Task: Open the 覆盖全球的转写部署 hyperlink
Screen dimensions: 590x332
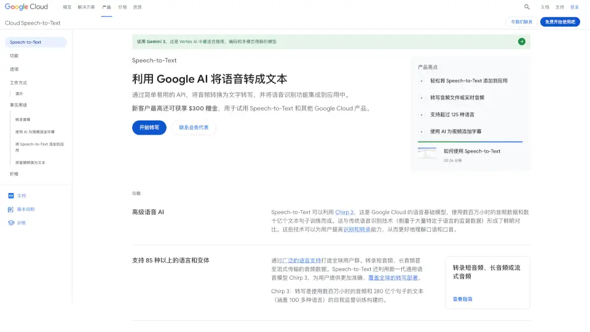Action: click(x=393, y=278)
